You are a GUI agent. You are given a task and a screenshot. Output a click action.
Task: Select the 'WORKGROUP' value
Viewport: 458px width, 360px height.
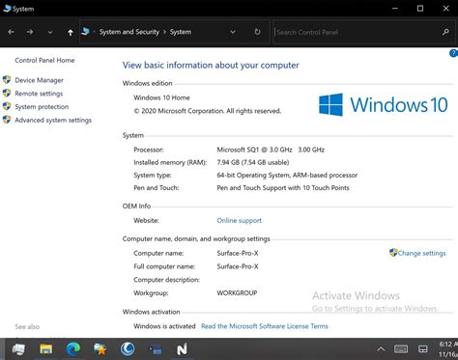click(237, 293)
